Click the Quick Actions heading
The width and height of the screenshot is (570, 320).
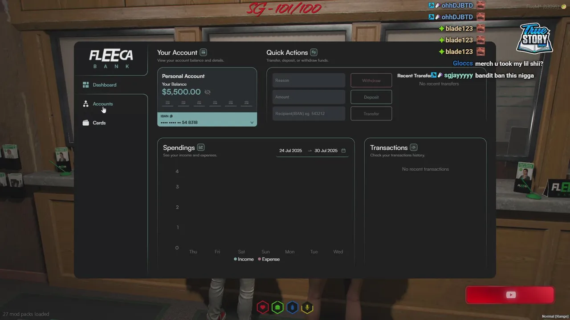pyautogui.click(x=287, y=52)
